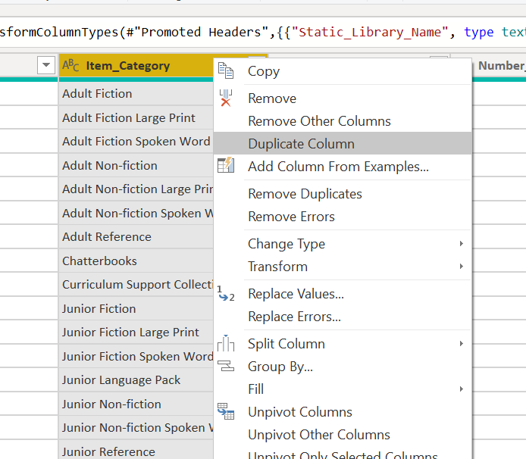Select Duplicate Column menu entry
Viewport: 526px width, 459px height.
point(343,143)
